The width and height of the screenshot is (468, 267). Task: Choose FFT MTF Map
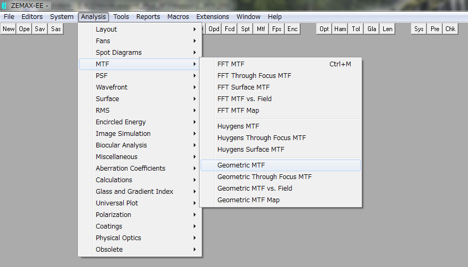[x=281, y=111]
